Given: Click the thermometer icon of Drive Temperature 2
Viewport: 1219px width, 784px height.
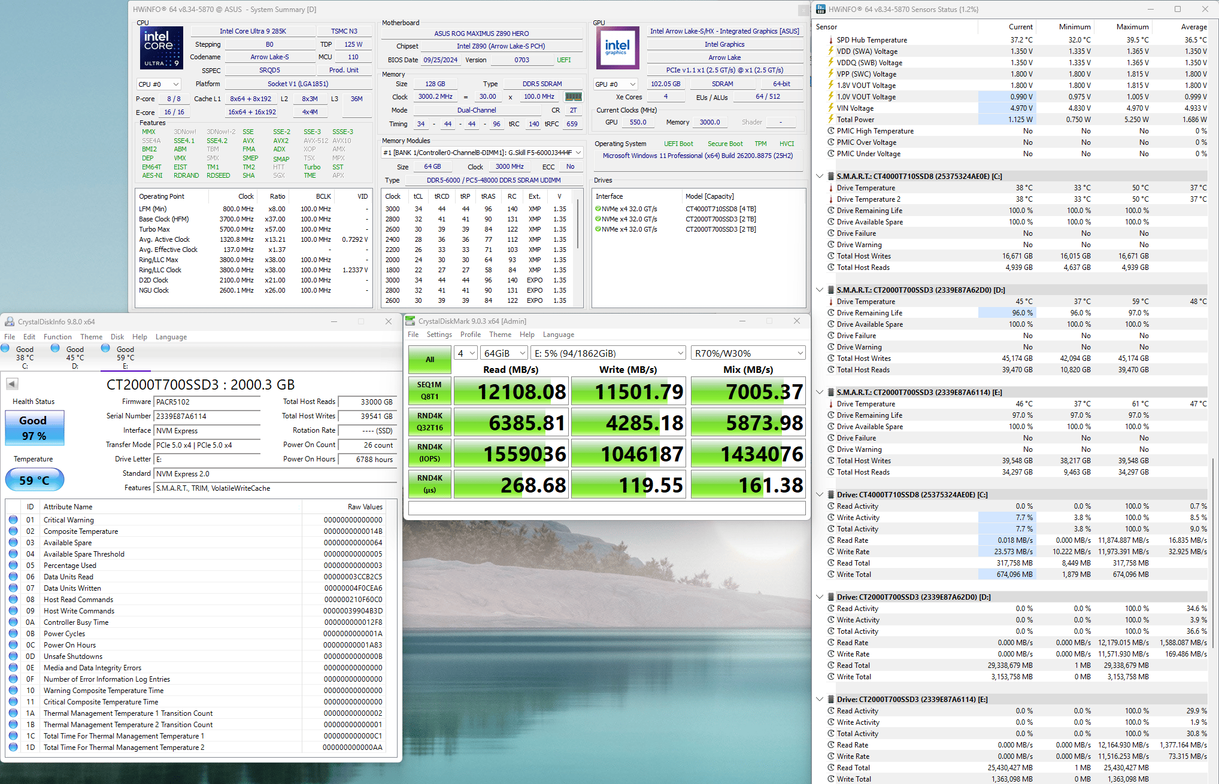Looking at the screenshot, I should [831, 199].
